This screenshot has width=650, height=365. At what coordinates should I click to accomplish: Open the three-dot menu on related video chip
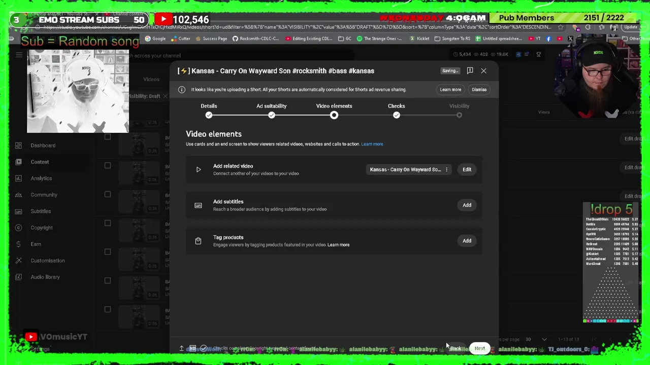(x=447, y=170)
